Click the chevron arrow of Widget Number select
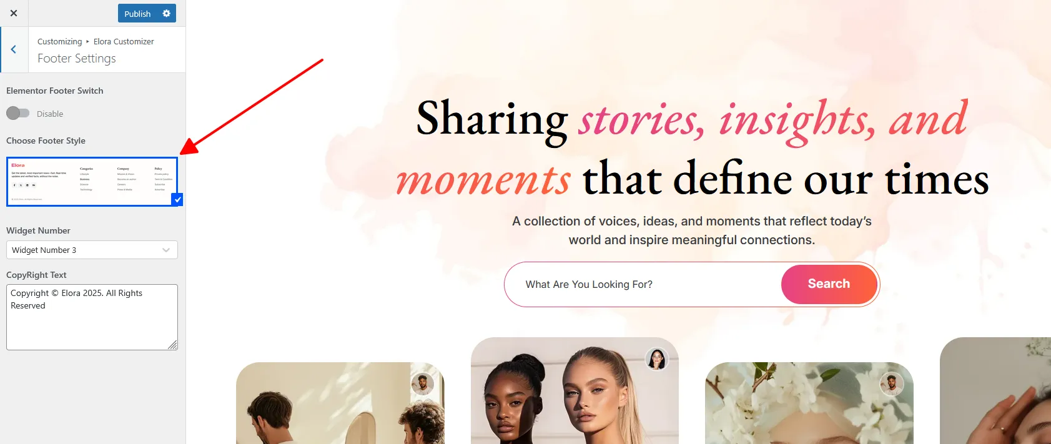 tap(166, 250)
